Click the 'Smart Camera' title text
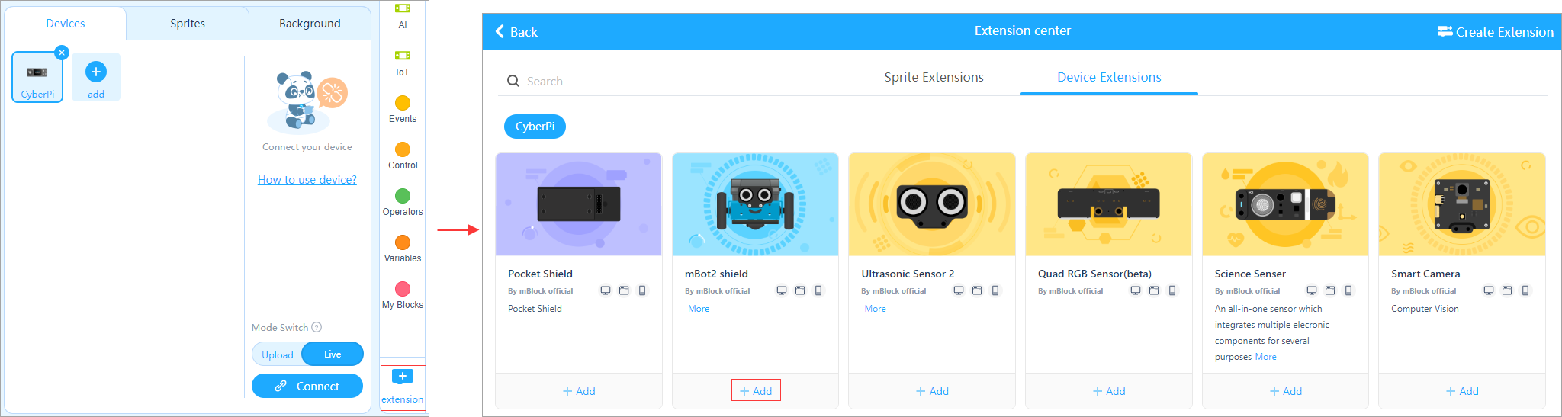The image size is (1562, 417). [1425, 274]
